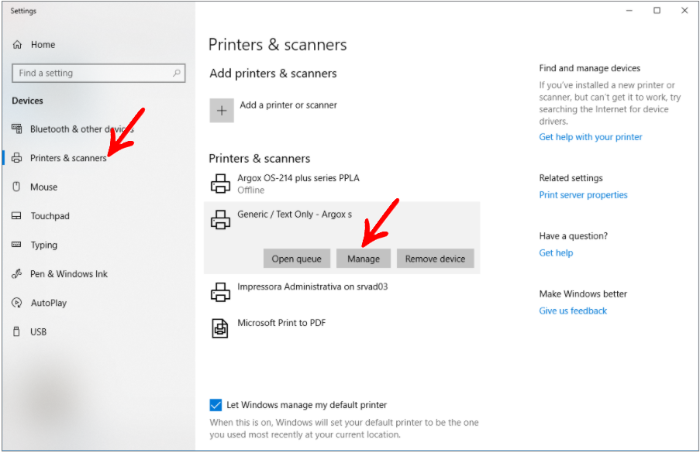Open Get help with your printer link
The height and width of the screenshot is (453, 700).
click(x=591, y=137)
